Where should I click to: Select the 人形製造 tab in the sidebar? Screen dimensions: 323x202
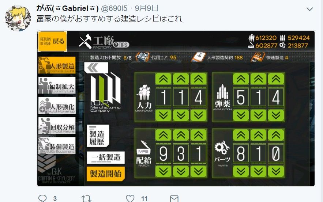57,65
